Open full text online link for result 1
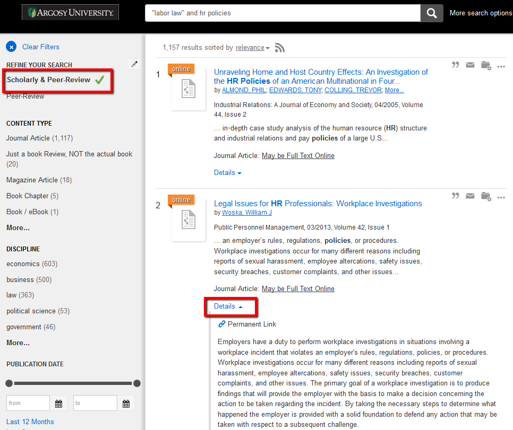 click(x=298, y=156)
